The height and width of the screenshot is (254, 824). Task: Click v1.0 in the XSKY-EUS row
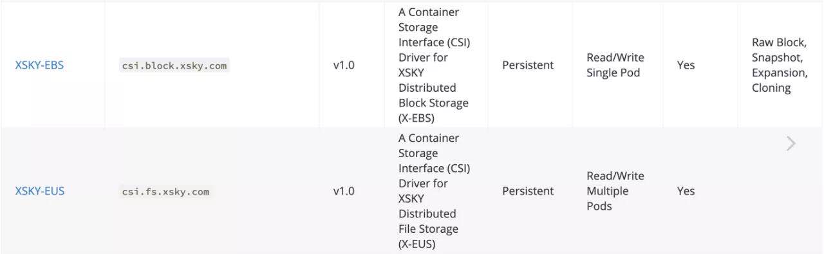click(x=344, y=191)
